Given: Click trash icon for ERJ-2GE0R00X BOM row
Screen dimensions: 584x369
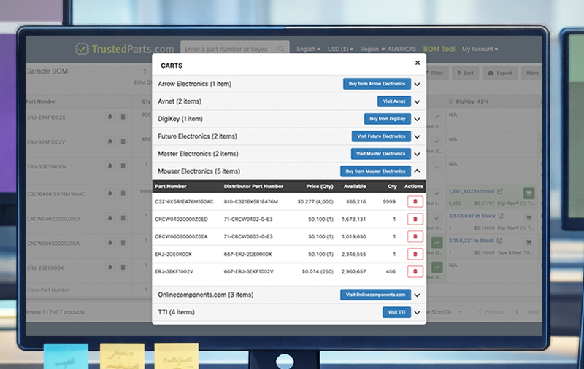Looking at the screenshot, I should (x=123, y=267).
